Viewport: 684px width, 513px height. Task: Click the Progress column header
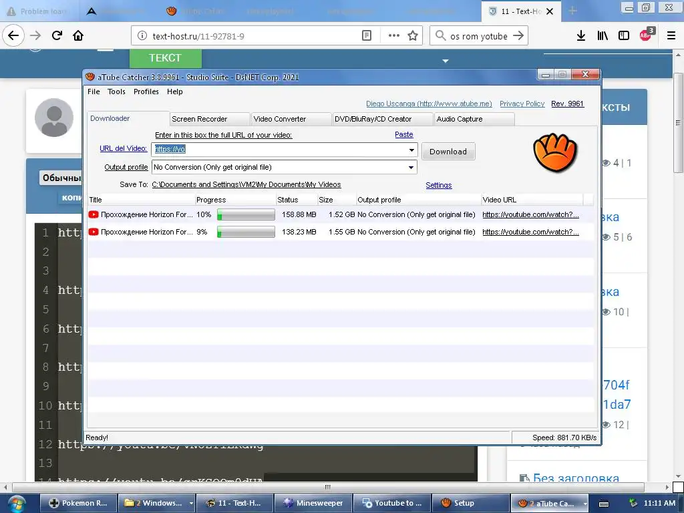235,200
